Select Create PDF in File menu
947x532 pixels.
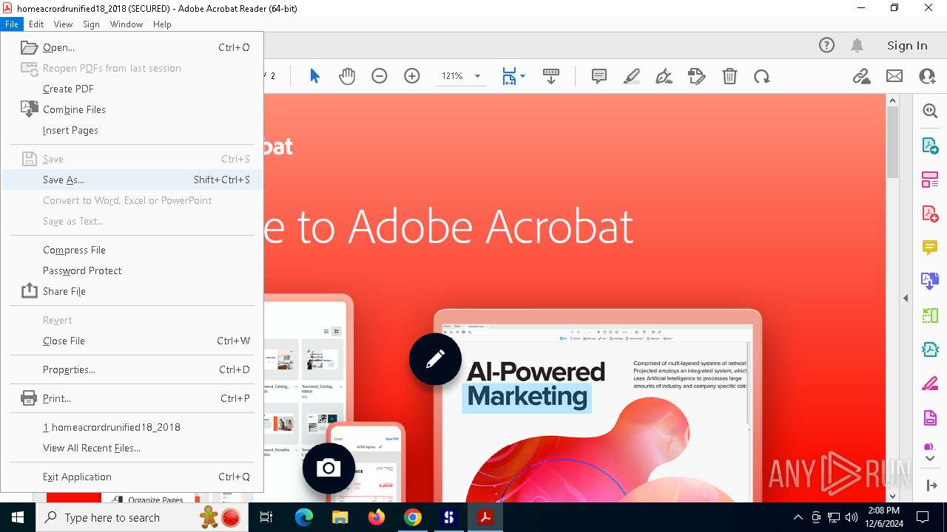pyautogui.click(x=132, y=89)
